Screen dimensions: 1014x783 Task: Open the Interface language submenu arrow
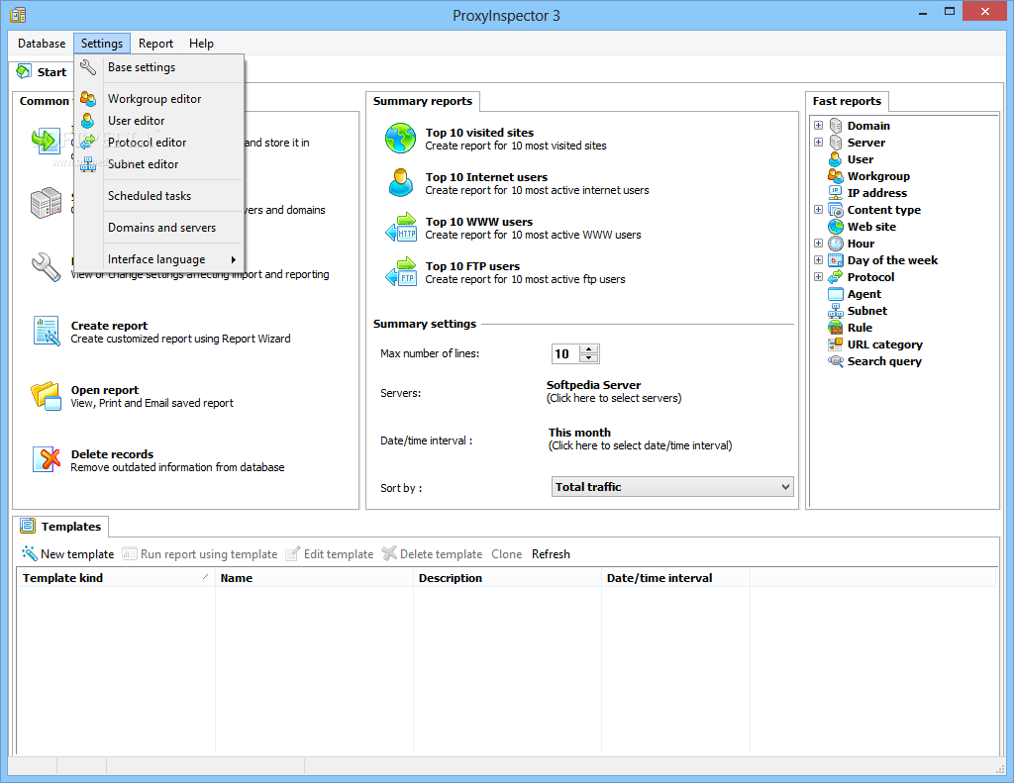tap(234, 259)
